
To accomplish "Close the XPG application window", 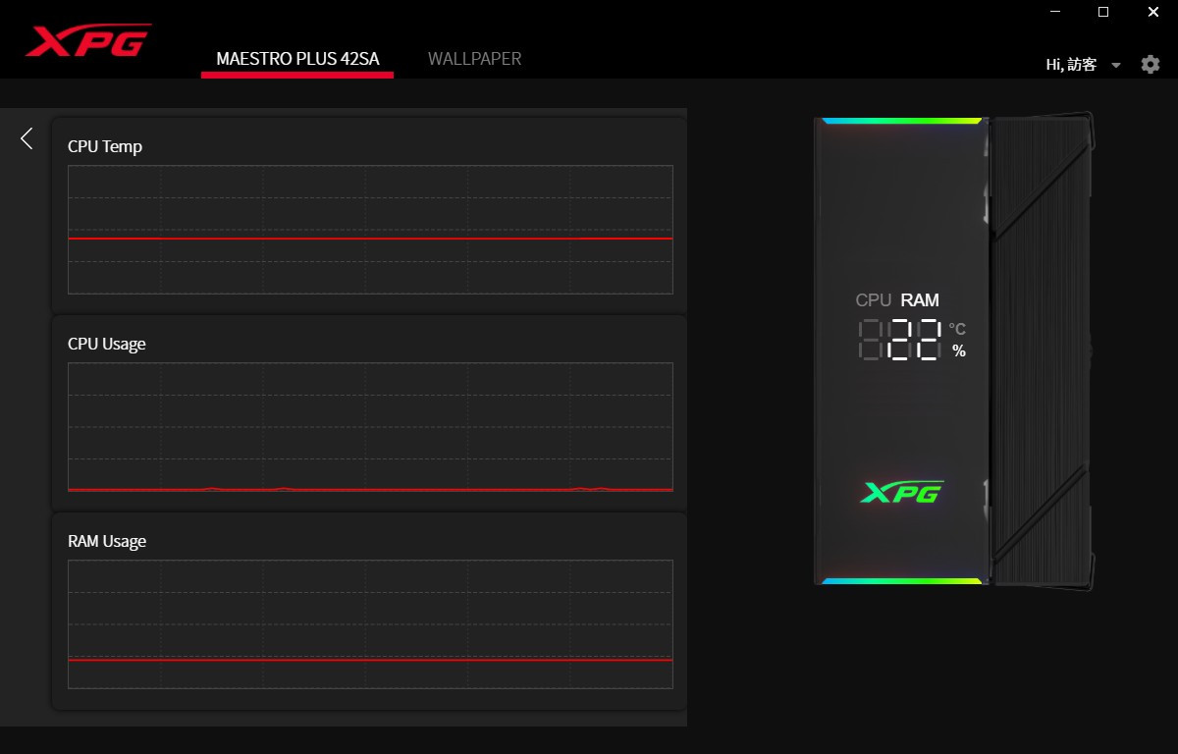I will click(x=1152, y=12).
